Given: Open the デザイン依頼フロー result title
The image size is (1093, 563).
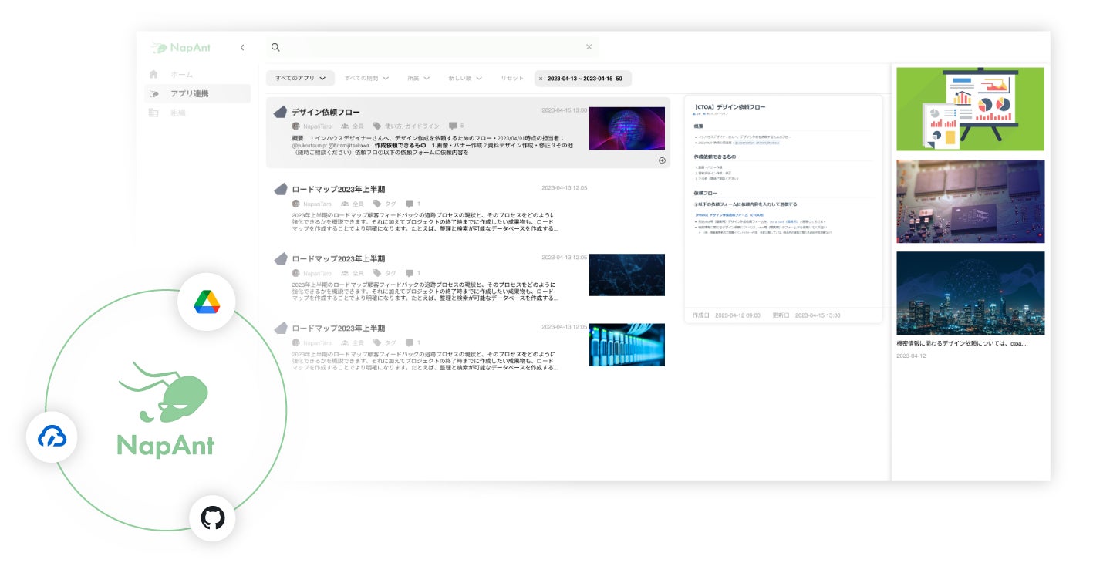Looking at the screenshot, I should point(326,113).
